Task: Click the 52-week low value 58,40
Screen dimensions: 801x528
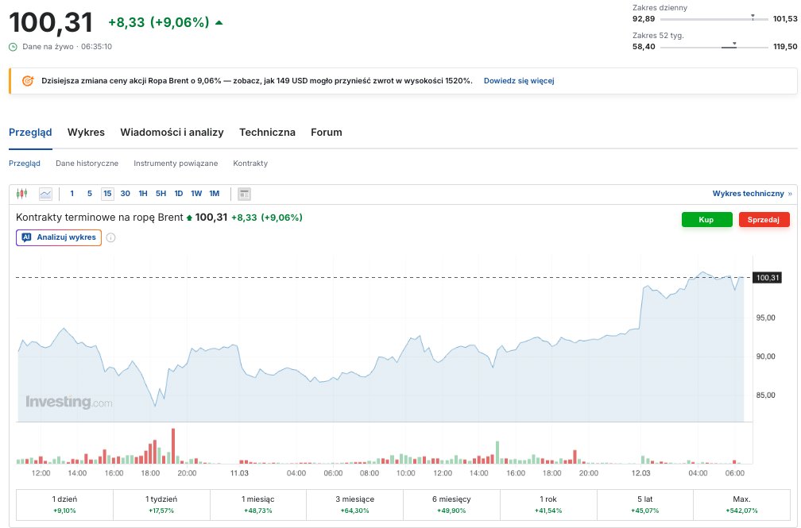Action: (x=644, y=47)
